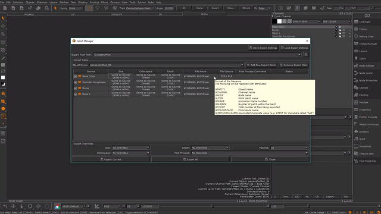Click Remove Export Item button

(x=293, y=65)
